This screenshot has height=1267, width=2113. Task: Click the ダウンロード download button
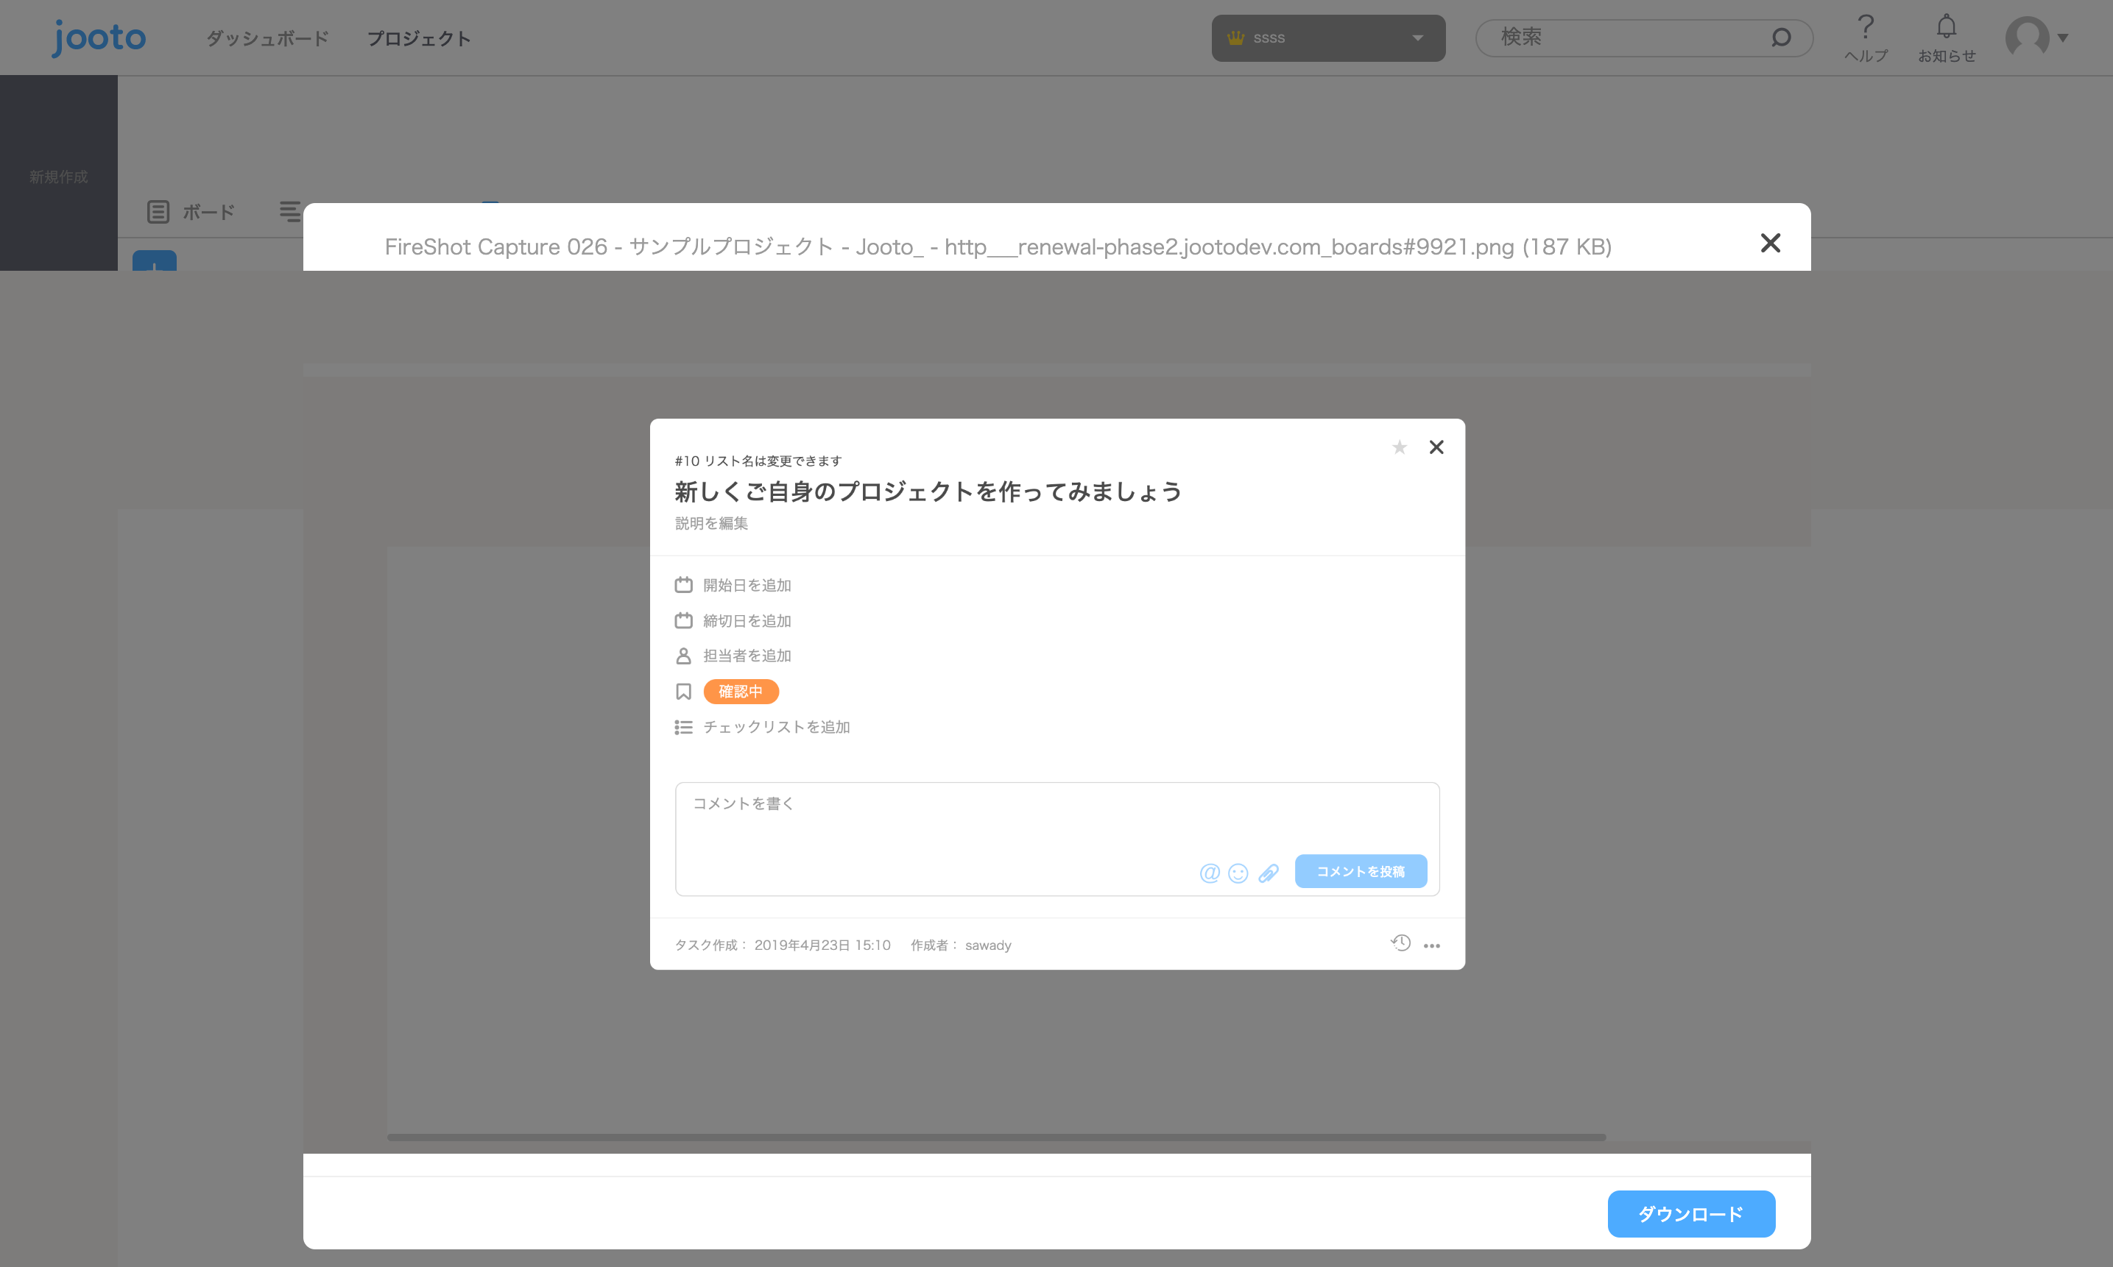1689,1214
